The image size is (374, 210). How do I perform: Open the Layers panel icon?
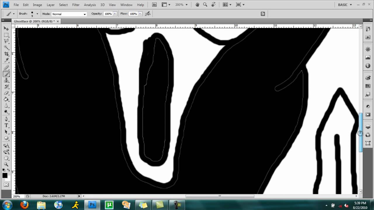coord(368,127)
